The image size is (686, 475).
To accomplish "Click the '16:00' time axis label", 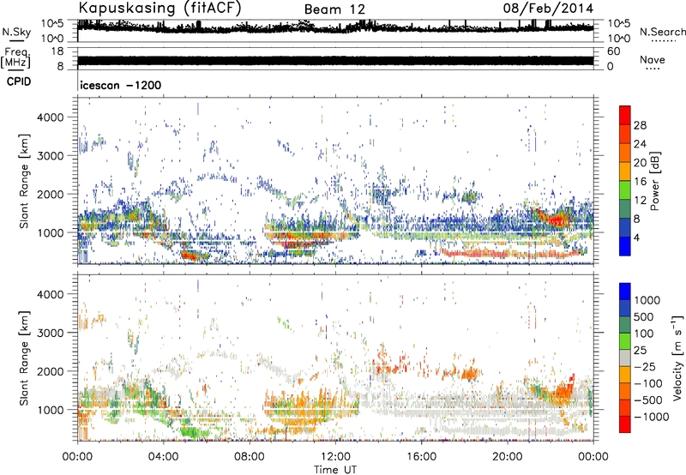I will coord(421,457).
